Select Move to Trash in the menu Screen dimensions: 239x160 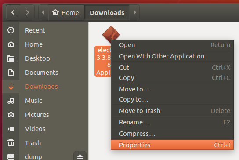pos(172,111)
